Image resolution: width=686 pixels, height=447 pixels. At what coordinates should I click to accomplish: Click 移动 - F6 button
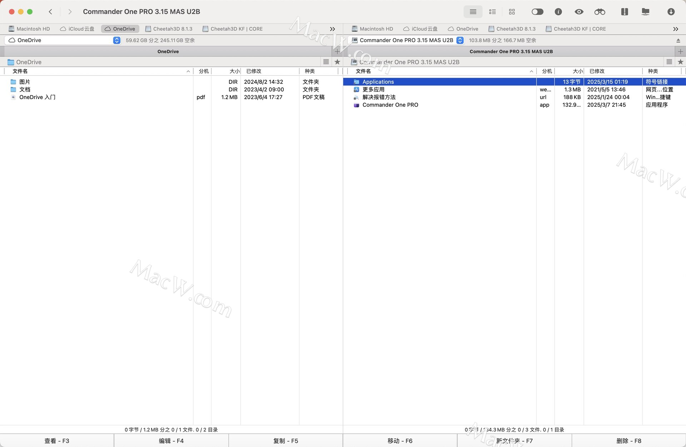400,441
